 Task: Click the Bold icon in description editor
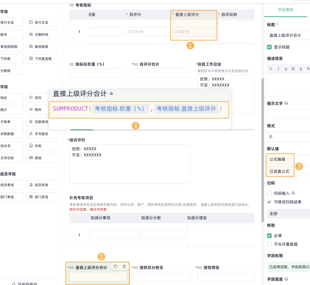(x=271, y=69)
